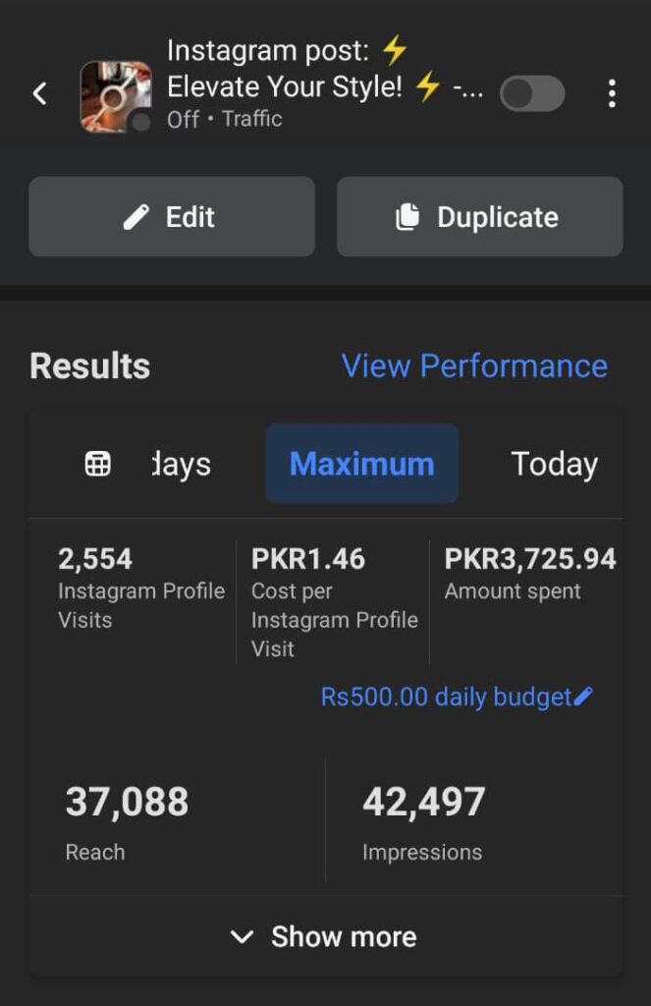
Task: Open the View Performance link
Action: pos(474,365)
